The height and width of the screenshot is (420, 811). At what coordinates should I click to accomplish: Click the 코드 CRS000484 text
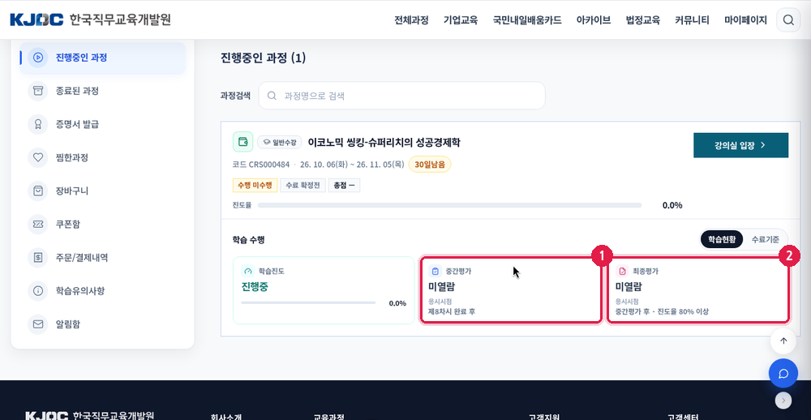(261, 165)
